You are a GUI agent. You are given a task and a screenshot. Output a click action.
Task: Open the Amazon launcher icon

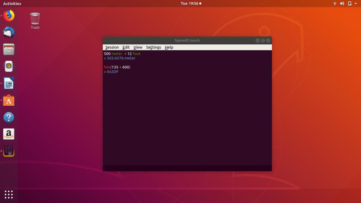pyautogui.click(x=9, y=134)
